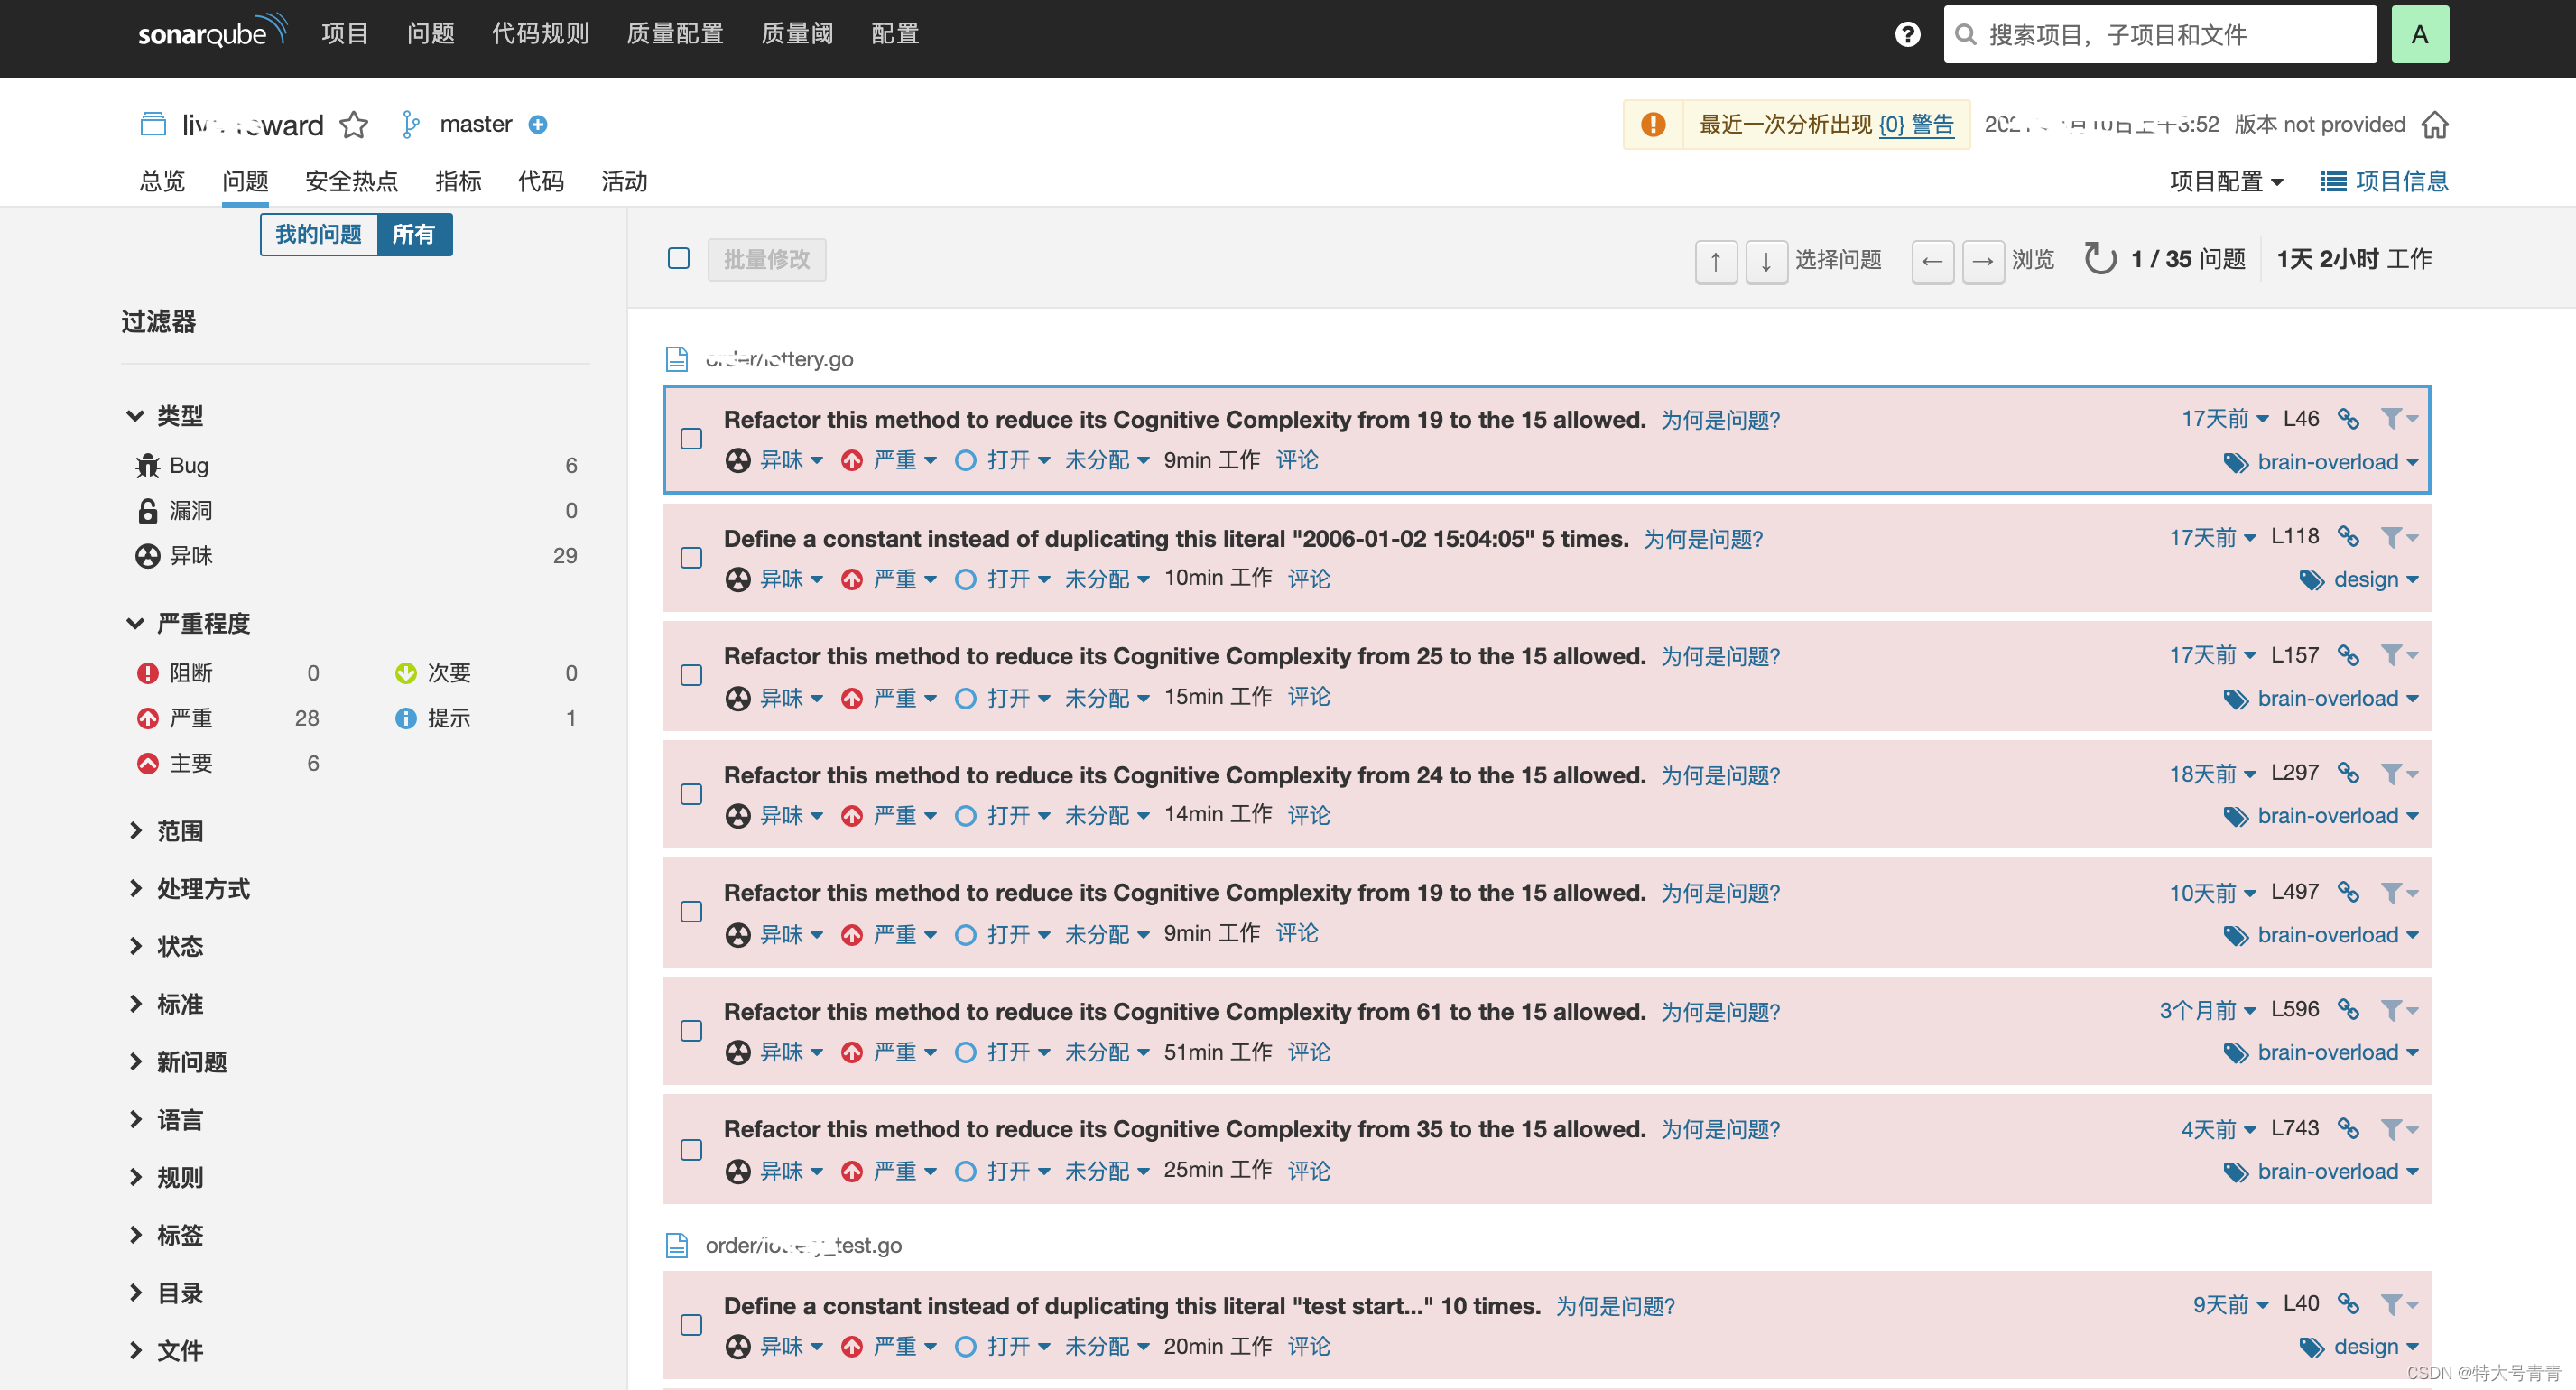Focus the 搜索项目，子项目和文件 search field
Screen dimensions: 2576x1390
[2160, 35]
